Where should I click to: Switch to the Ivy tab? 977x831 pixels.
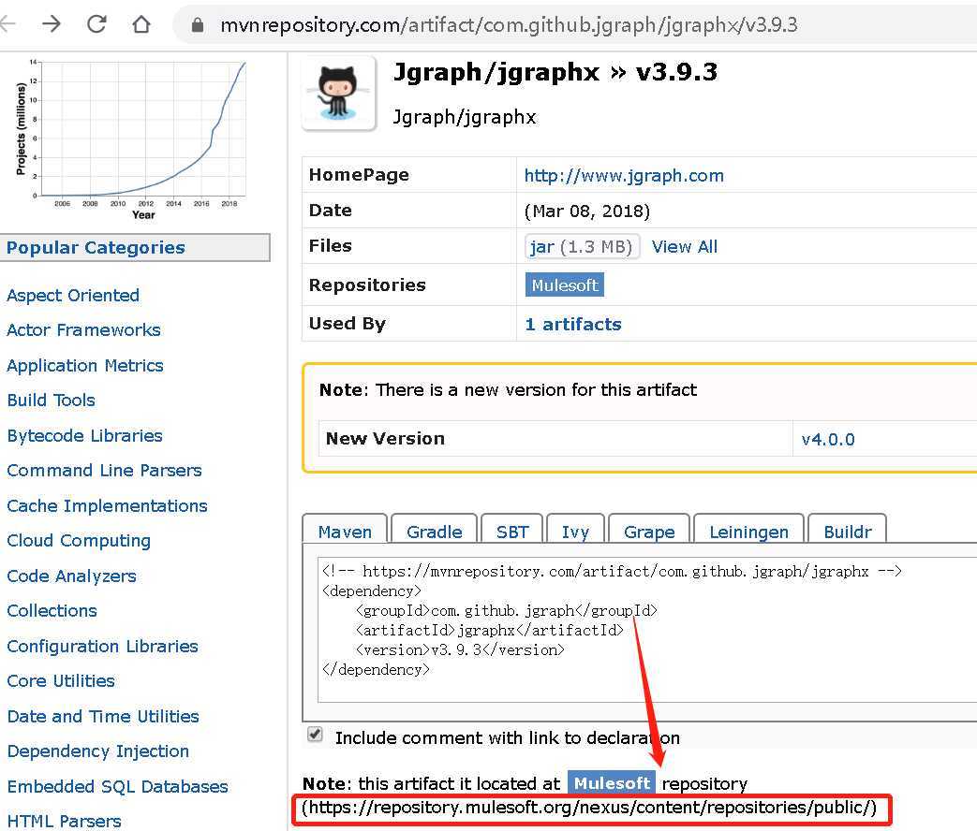[575, 532]
